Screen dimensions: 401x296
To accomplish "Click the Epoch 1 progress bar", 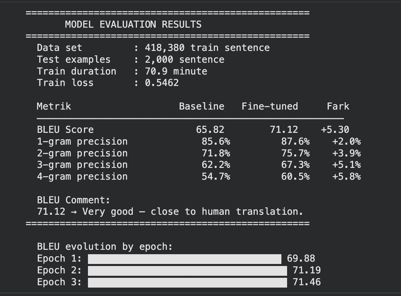I will [x=185, y=259].
